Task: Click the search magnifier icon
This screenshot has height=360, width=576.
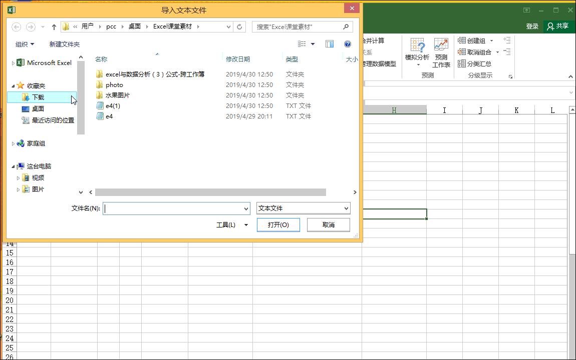Action: pyautogui.click(x=346, y=26)
